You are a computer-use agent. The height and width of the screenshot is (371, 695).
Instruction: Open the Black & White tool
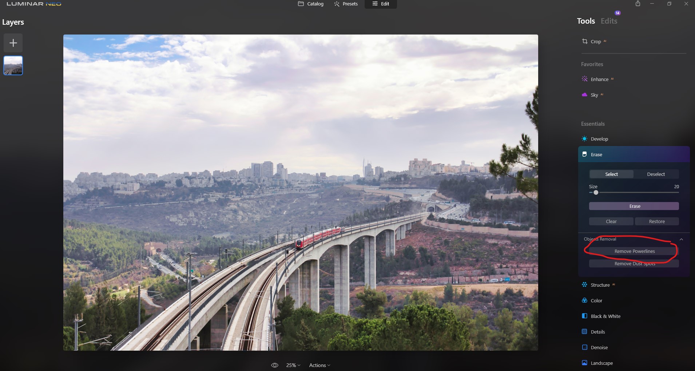tap(605, 316)
